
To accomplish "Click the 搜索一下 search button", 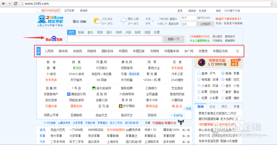I will pos(174,39).
